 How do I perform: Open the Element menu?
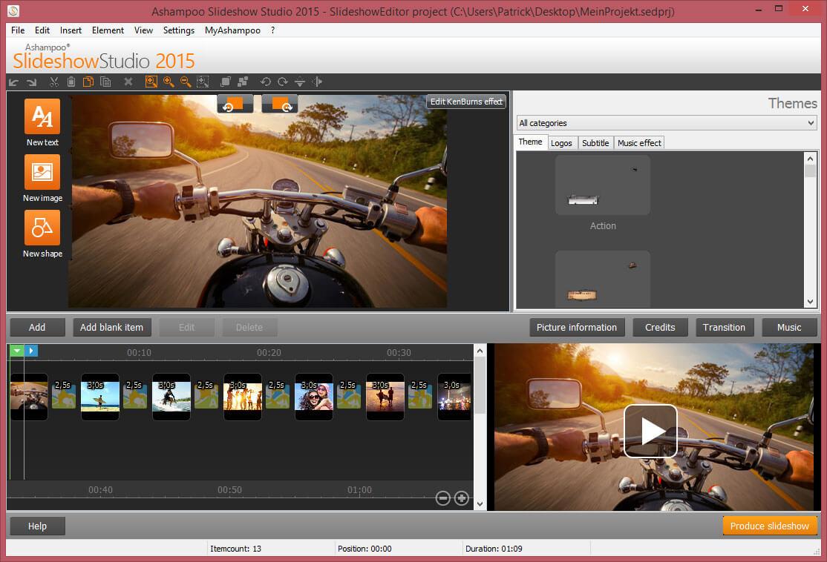tap(108, 30)
